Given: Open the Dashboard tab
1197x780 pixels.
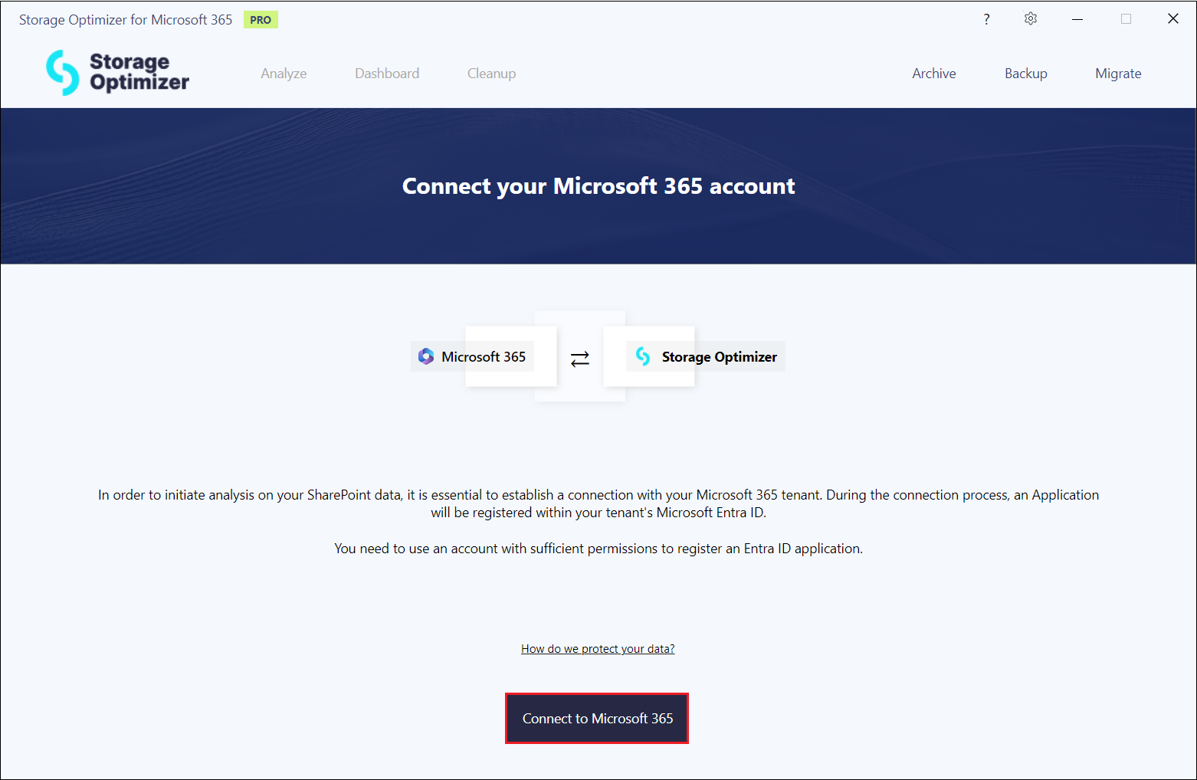Looking at the screenshot, I should pos(387,74).
